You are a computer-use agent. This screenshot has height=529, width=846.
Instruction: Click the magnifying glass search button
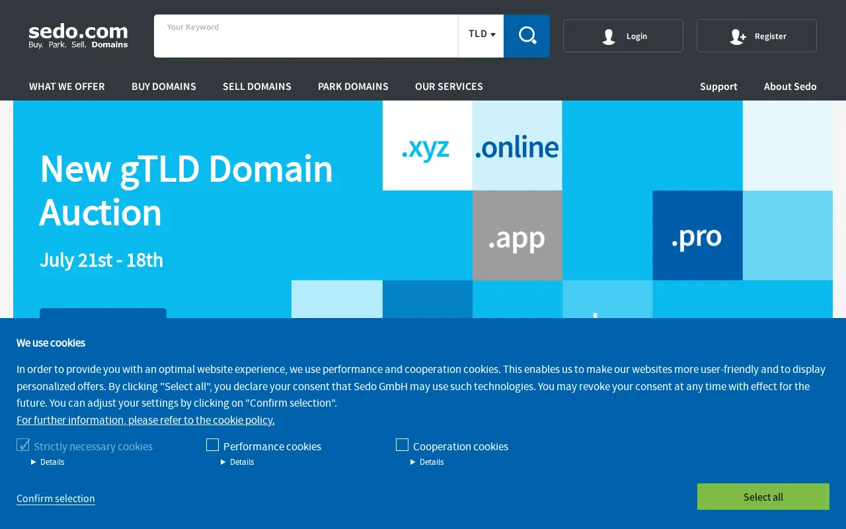(x=527, y=36)
